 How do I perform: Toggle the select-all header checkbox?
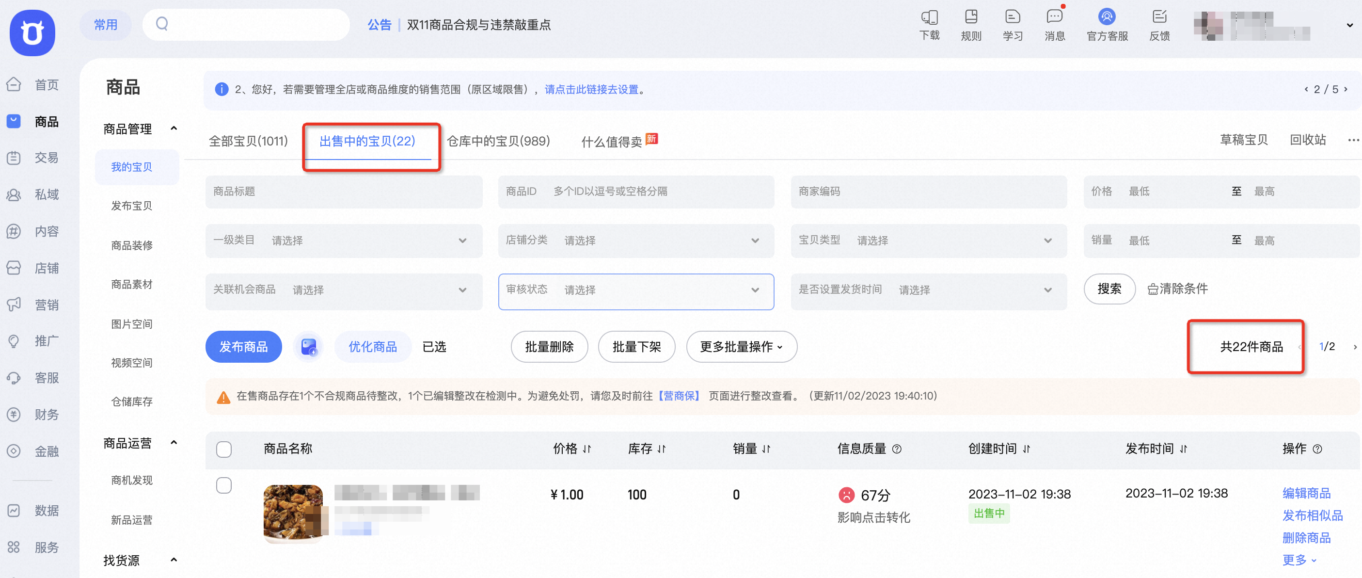pos(223,450)
